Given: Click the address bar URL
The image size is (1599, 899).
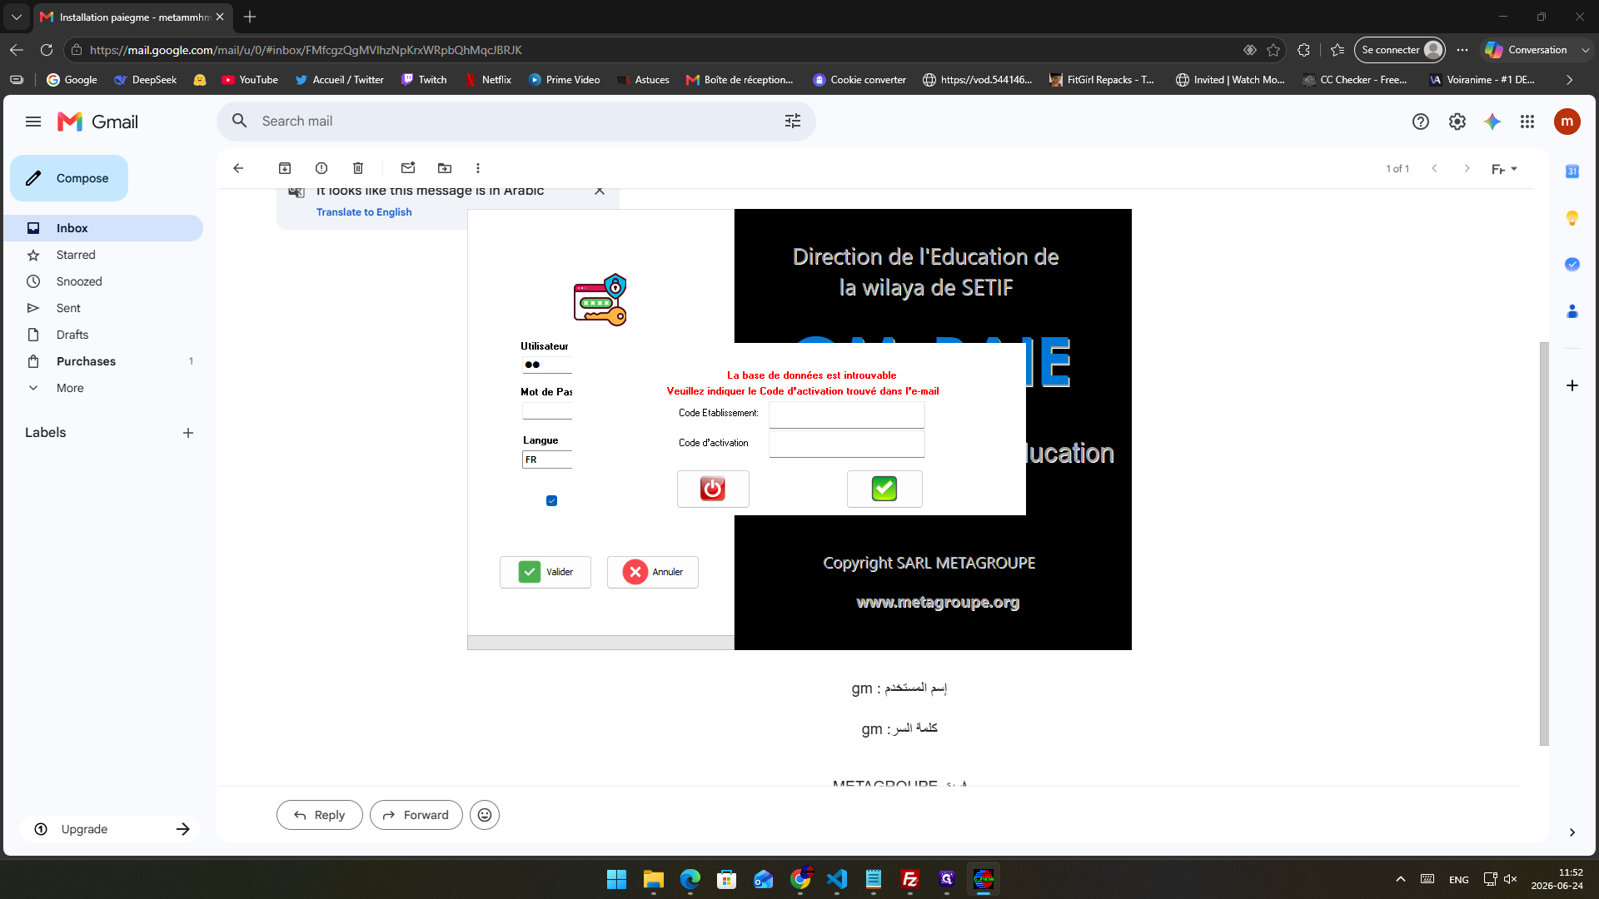Looking at the screenshot, I should click(306, 50).
